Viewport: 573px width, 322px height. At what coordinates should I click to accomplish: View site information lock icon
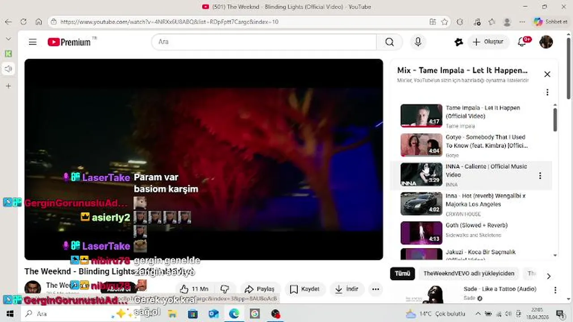coord(54,21)
